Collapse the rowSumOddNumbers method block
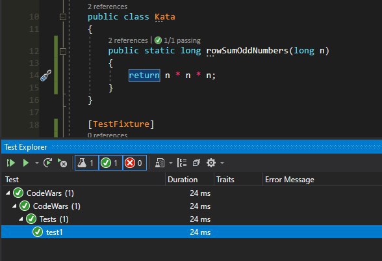This screenshot has width=382, height=261. (63, 51)
